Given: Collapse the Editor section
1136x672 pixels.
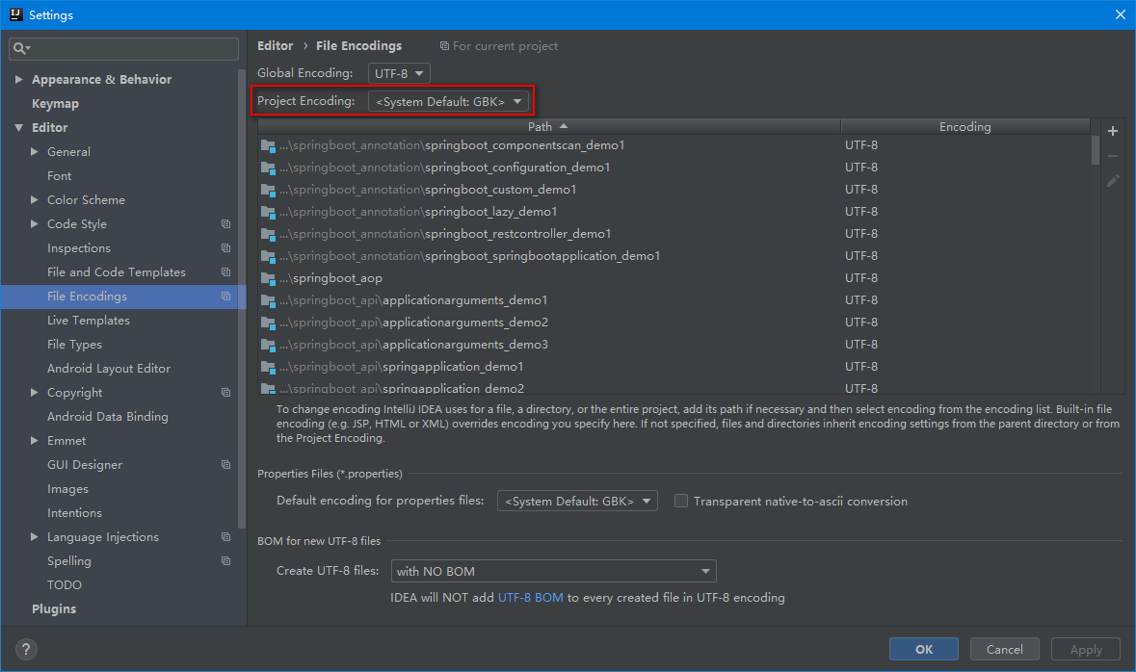Looking at the screenshot, I should pos(19,127).
